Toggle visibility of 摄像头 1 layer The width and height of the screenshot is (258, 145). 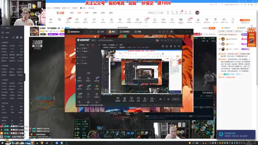tap(77, 51)
